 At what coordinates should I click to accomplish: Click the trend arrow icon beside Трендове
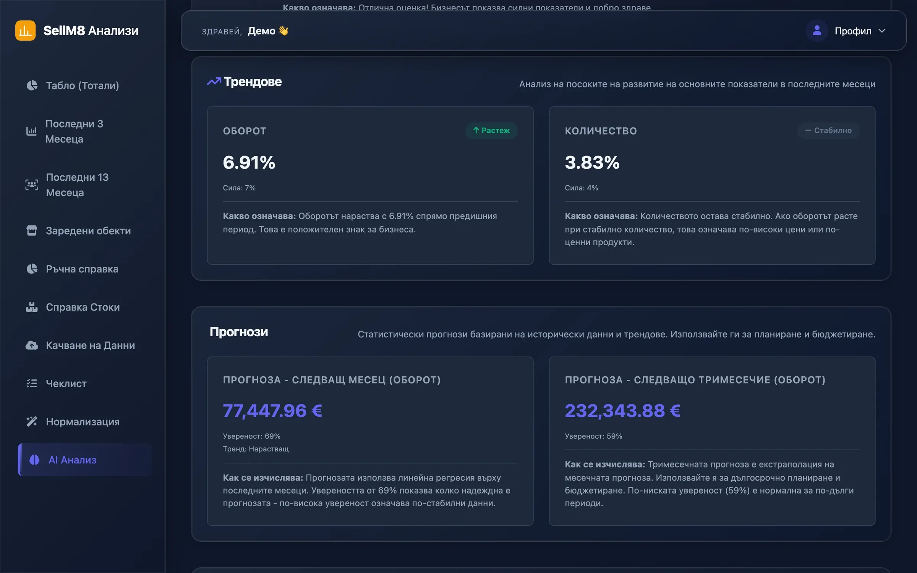click(214, 81)
